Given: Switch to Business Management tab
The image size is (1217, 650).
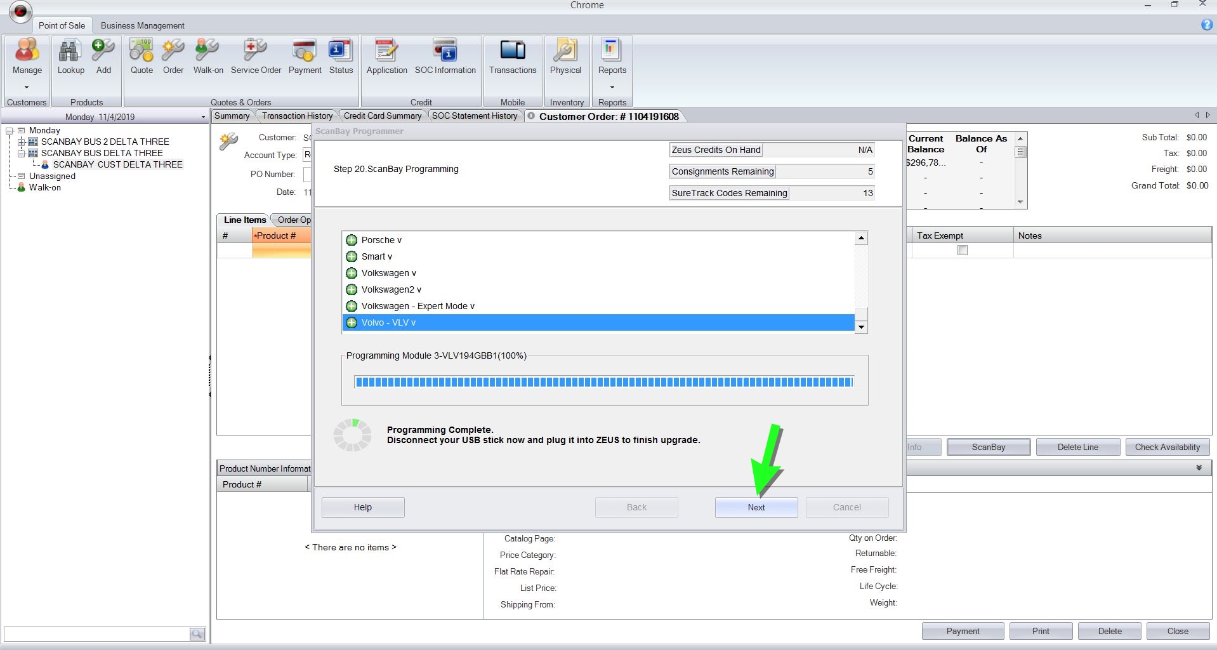Looking at the screenshot, I should (x=142, y=25).
